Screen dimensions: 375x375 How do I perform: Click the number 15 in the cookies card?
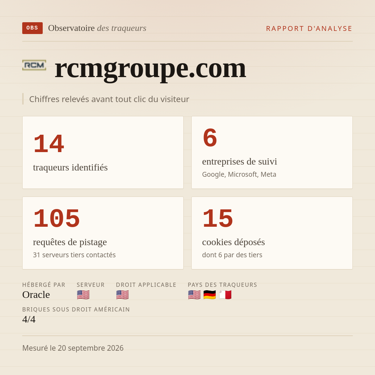(x=218, y=219)
